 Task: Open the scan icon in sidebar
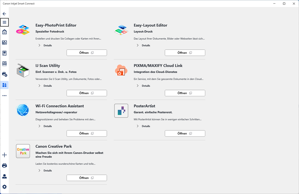click(x=4, y=64)
